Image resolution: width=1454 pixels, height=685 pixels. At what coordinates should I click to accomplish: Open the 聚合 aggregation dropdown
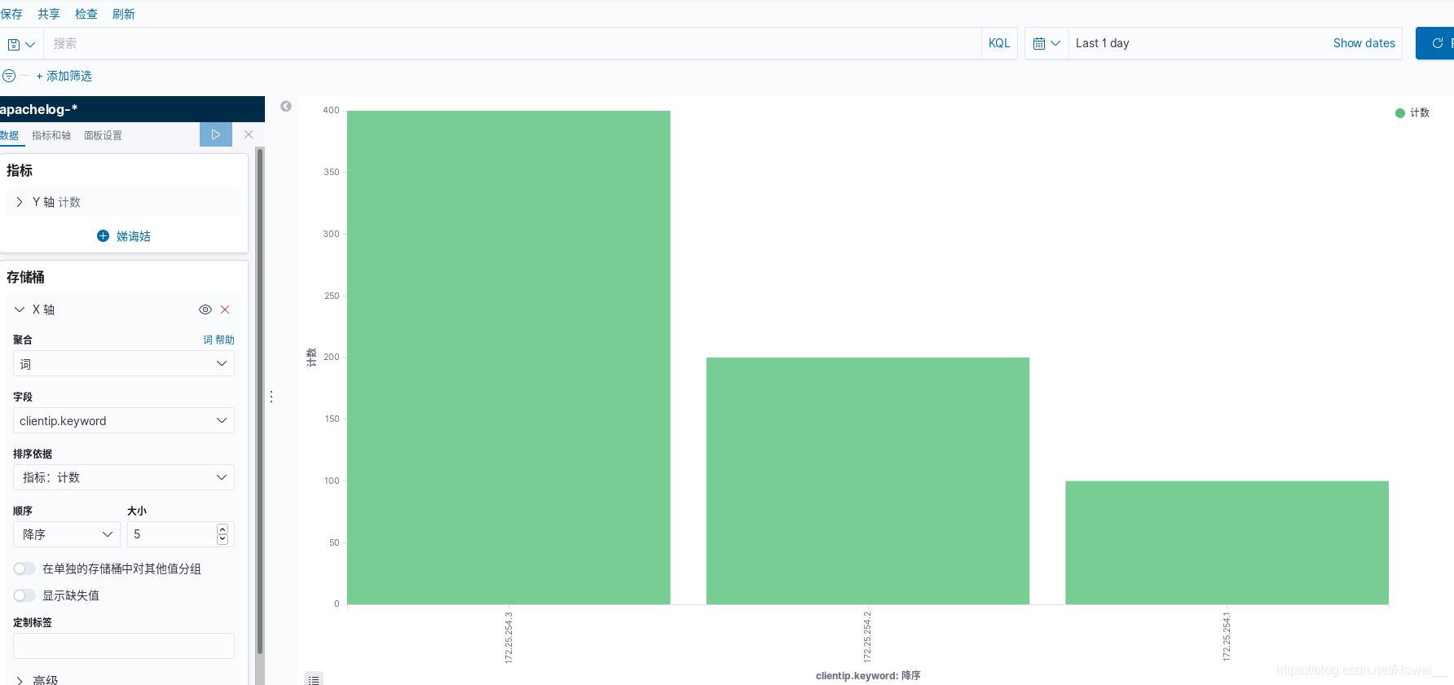[x=124, y=363]
